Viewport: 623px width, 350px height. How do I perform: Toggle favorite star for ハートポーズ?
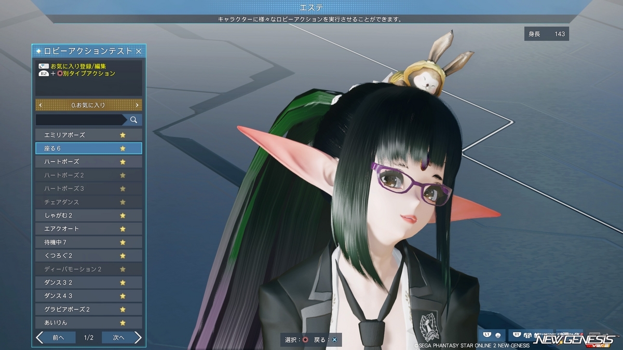coord(123,162)
